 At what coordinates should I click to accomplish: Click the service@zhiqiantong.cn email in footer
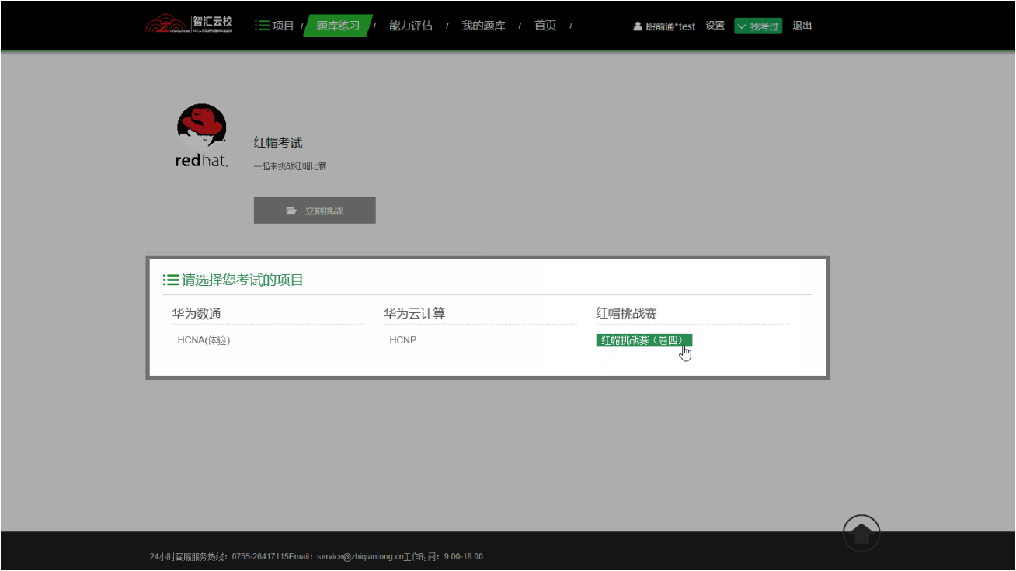pyautogui.click(x=360, y=557)
